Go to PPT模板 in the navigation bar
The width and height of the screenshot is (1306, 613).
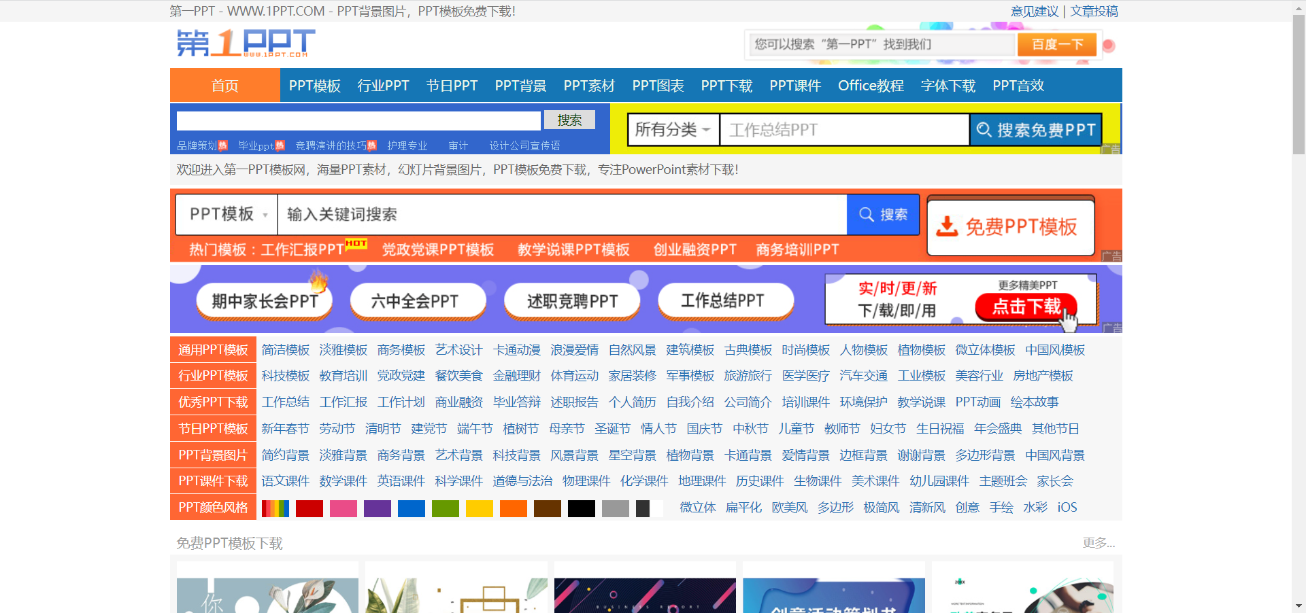[x=314, y=86]
